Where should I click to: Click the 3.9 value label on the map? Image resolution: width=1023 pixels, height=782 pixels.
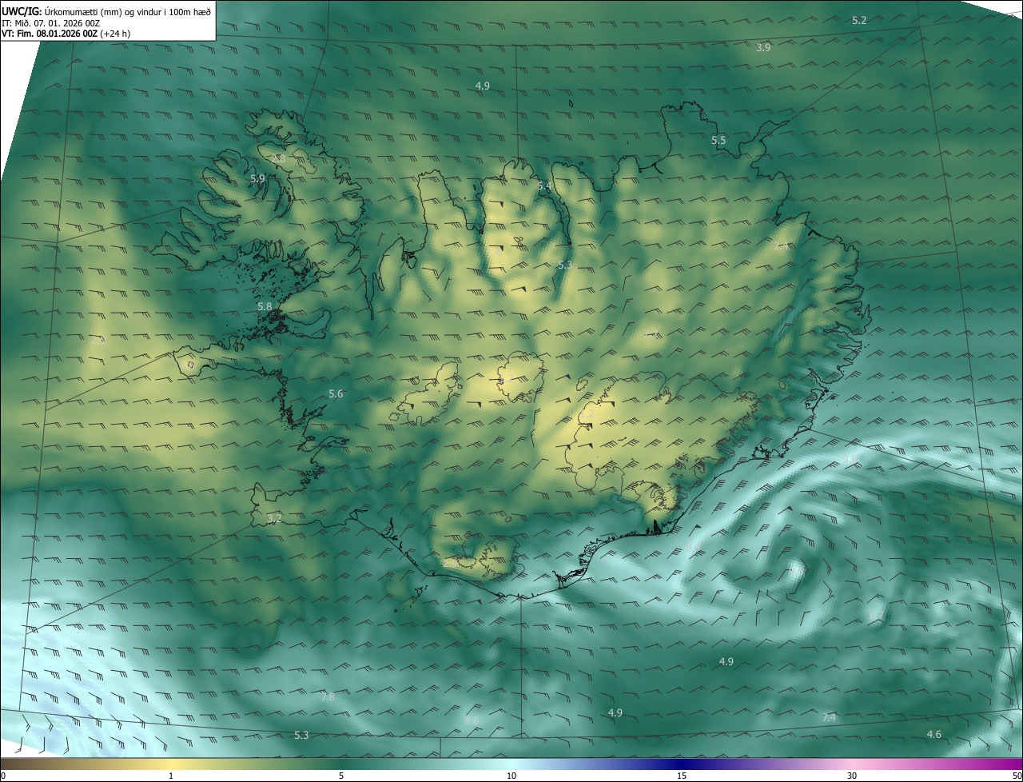(763, 48)
